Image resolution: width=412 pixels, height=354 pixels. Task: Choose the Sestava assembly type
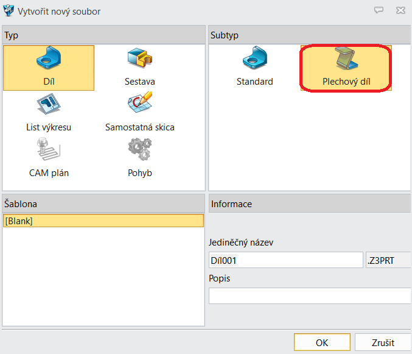pyautogui.click(x=140, y=68)
